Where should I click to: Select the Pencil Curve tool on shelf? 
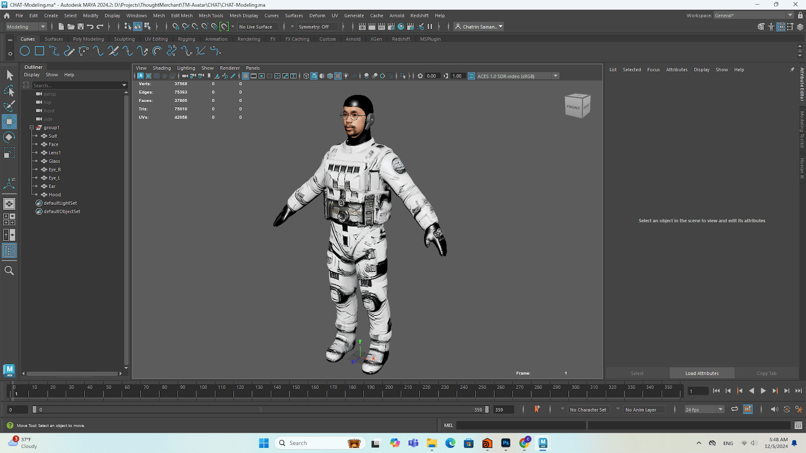click(x=69, y=51)
